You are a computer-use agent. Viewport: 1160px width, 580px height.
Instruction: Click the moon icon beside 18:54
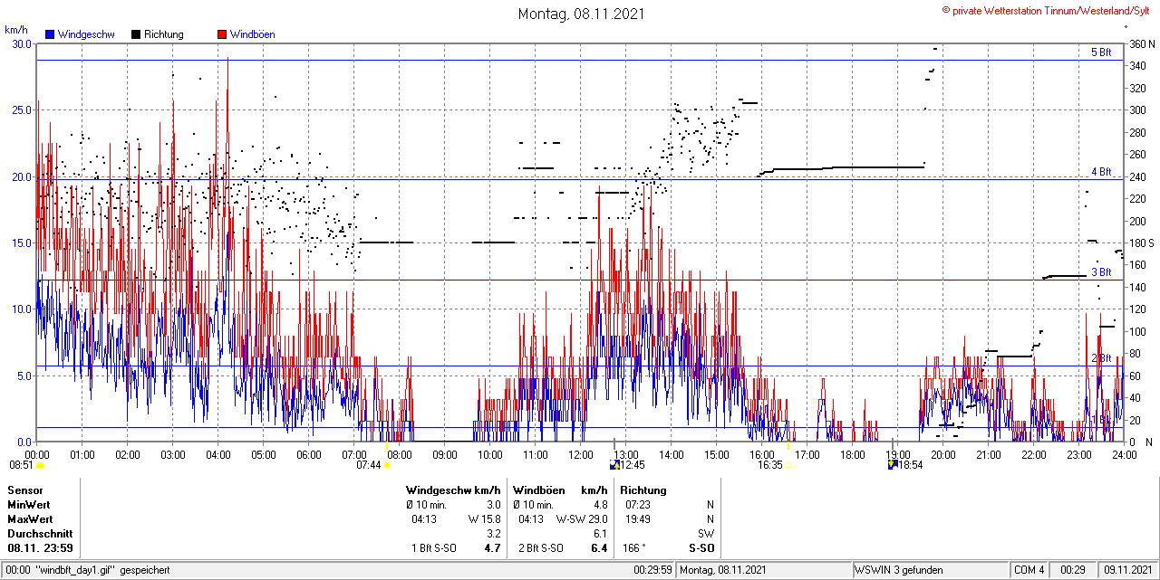coord(893,465)
